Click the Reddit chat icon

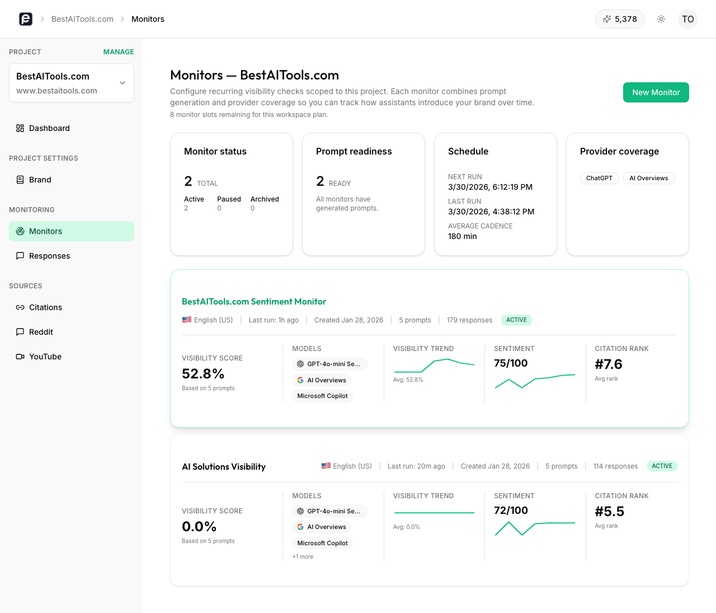coord(20,332)
